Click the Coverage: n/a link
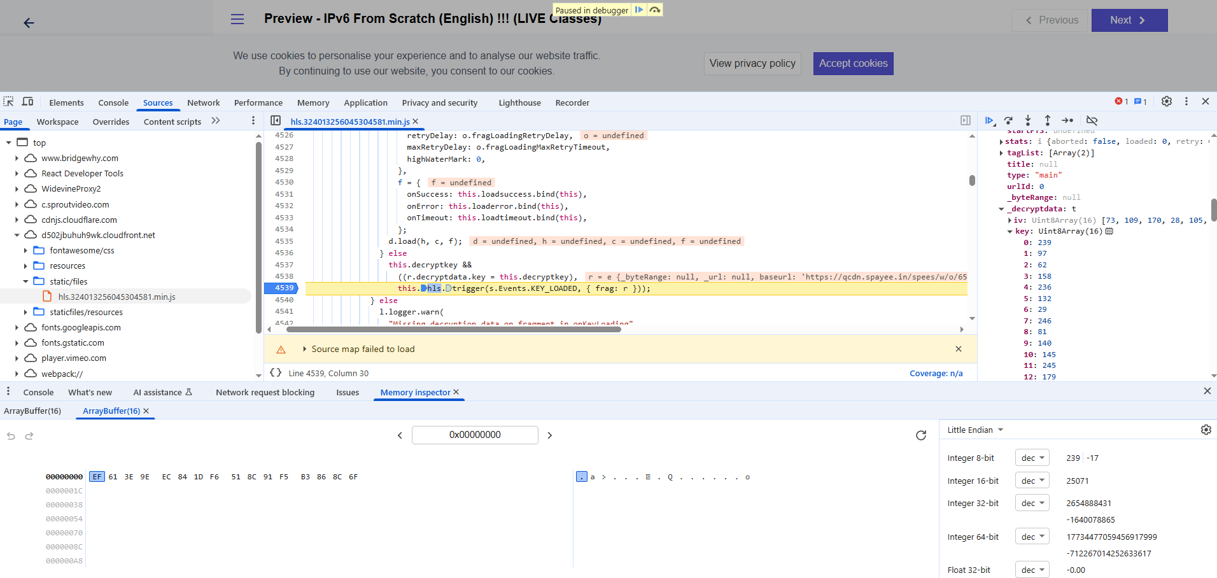Image resolution: width=1217 pixels, height=578 pixels. pyautogui.click(x=936, y=374)
